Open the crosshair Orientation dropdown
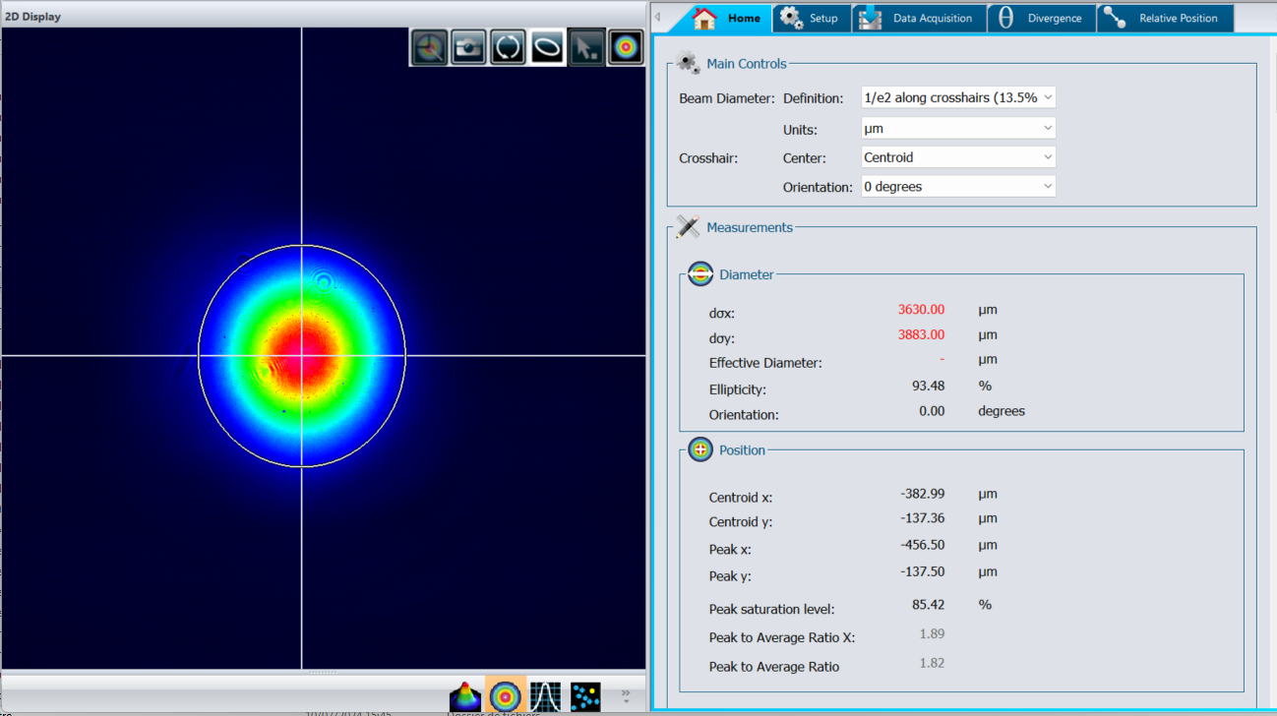This screenshot has height=716, width=1277. coord(957,187)
